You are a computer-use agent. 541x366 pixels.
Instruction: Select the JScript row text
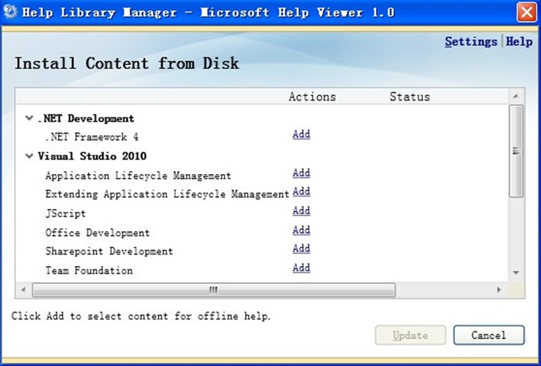click(x=66, y=214)
